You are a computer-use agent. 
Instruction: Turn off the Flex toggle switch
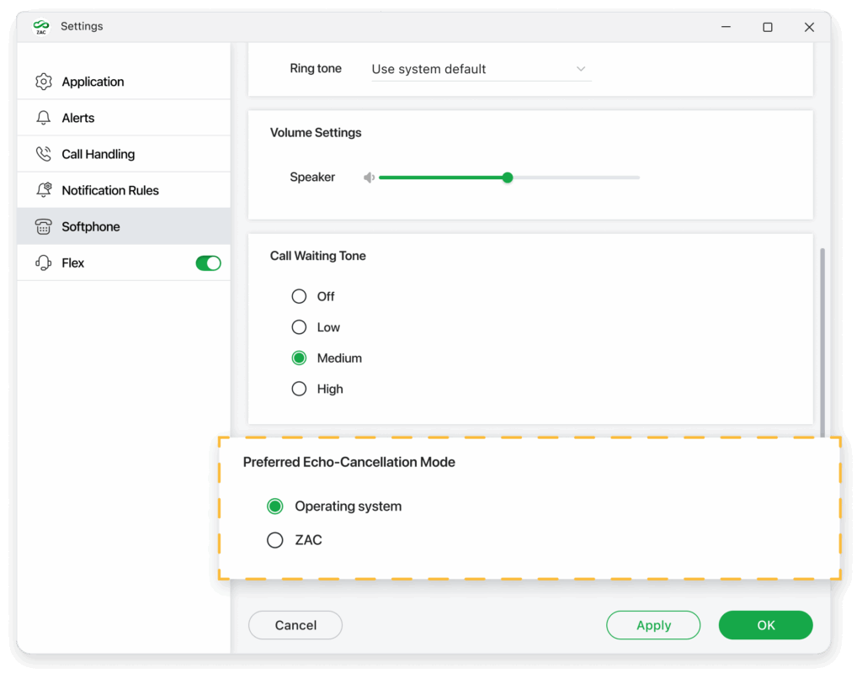pyautogui.click(x=208, y=263)
